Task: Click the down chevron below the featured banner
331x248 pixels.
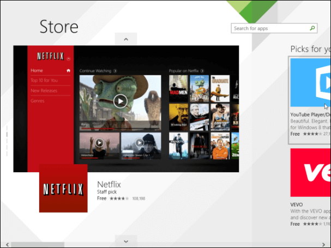Action: tap(126, 241)
